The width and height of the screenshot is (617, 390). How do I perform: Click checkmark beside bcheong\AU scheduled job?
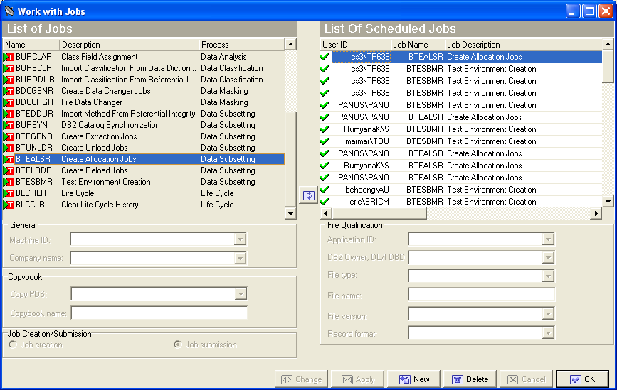[x=325, y=190]
